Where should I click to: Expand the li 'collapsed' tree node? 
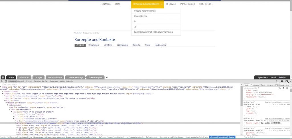pyautogui.click(x=13, y=117)
